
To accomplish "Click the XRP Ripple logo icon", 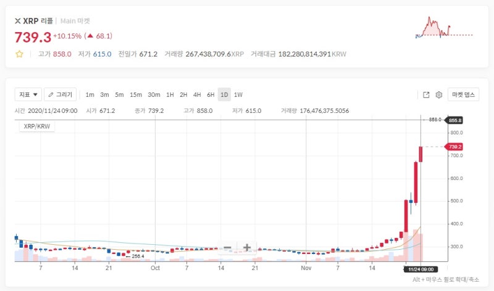I will (x=18, y=21).
